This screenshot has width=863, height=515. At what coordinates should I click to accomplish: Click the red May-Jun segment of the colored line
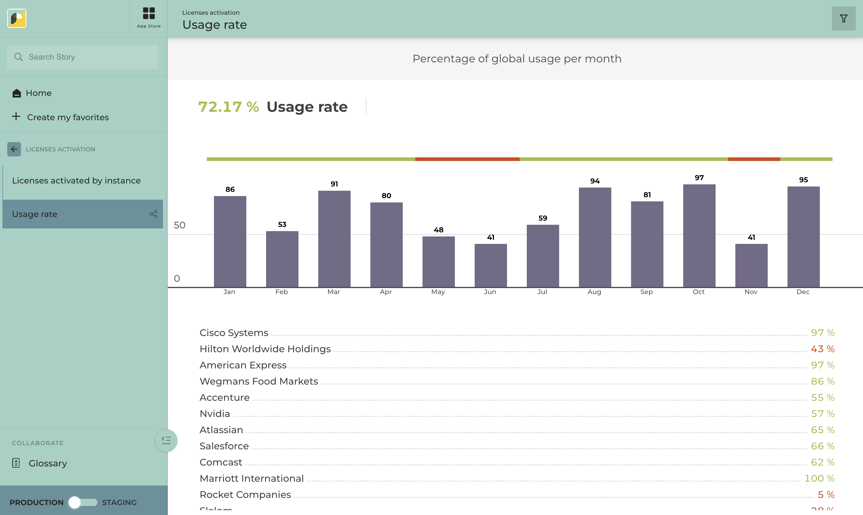point(467,159)
